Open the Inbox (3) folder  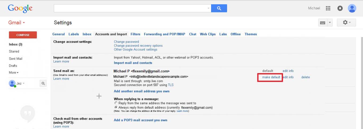coord(15,44)
